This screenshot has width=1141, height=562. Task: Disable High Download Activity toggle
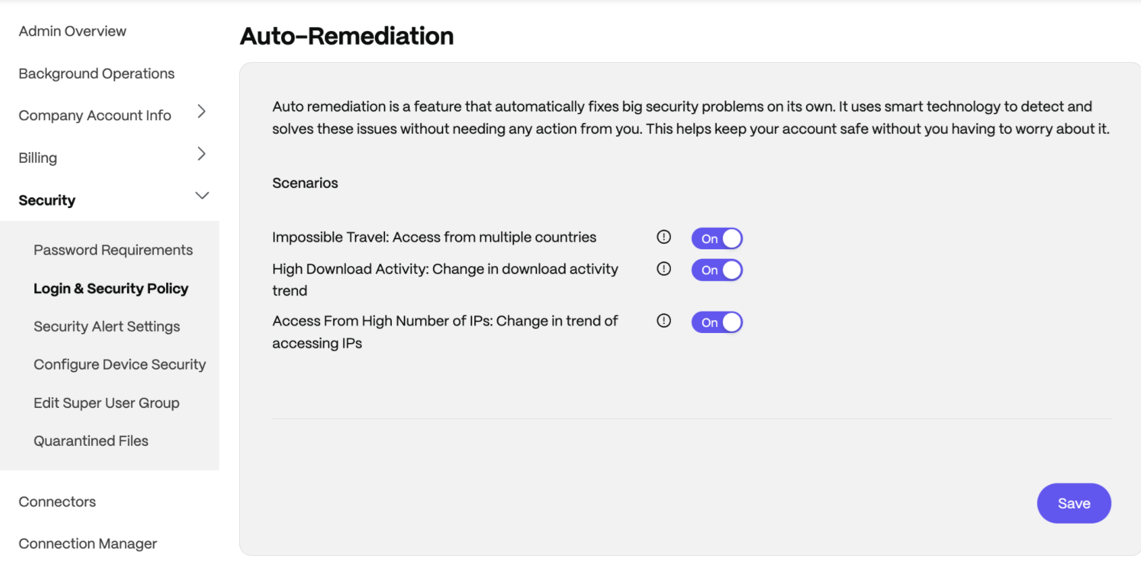coord(717,270)
